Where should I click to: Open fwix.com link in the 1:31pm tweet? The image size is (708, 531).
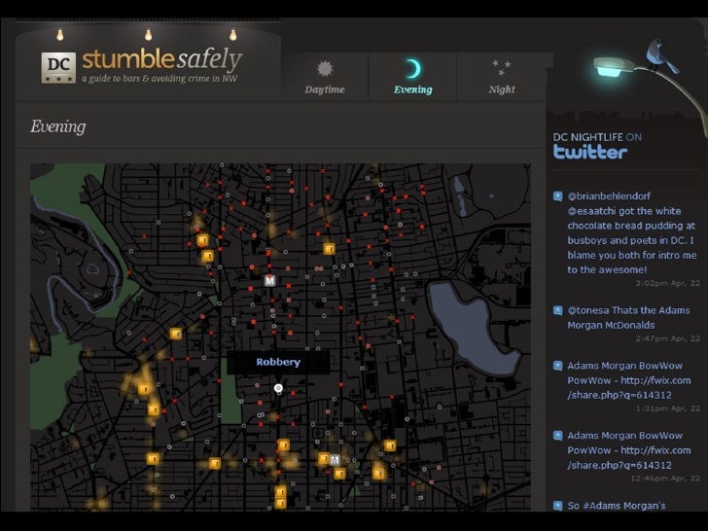629,387
